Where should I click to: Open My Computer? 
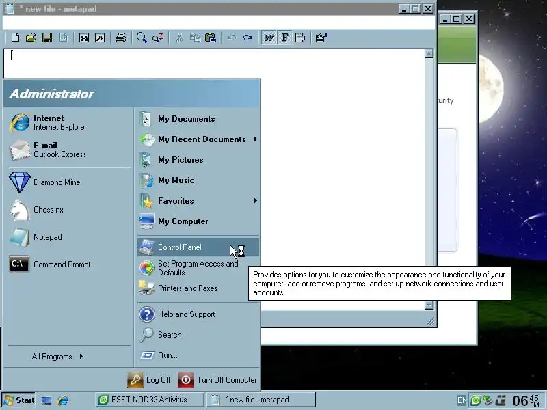198,221
